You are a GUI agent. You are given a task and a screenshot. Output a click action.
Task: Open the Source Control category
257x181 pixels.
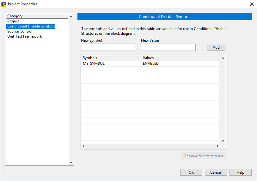click(20, 31)
